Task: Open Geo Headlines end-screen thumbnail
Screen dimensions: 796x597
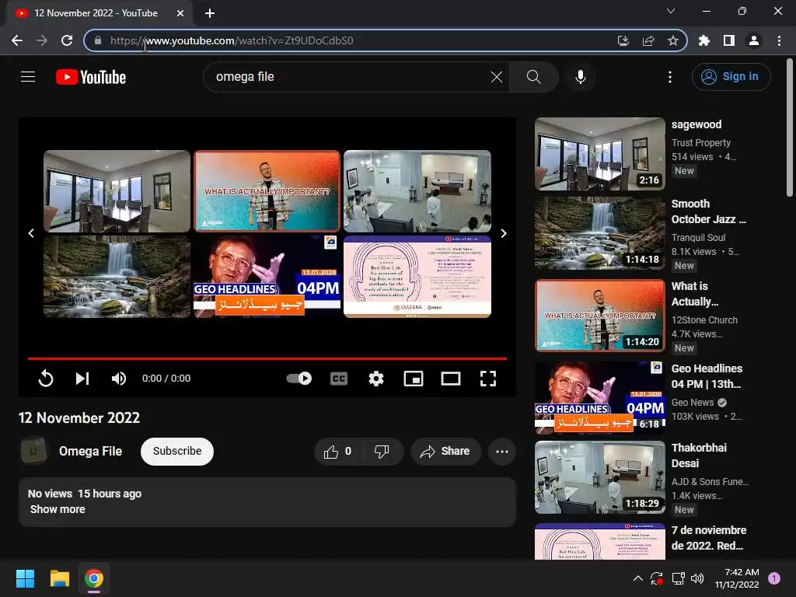Action: [x=267, y=277]
